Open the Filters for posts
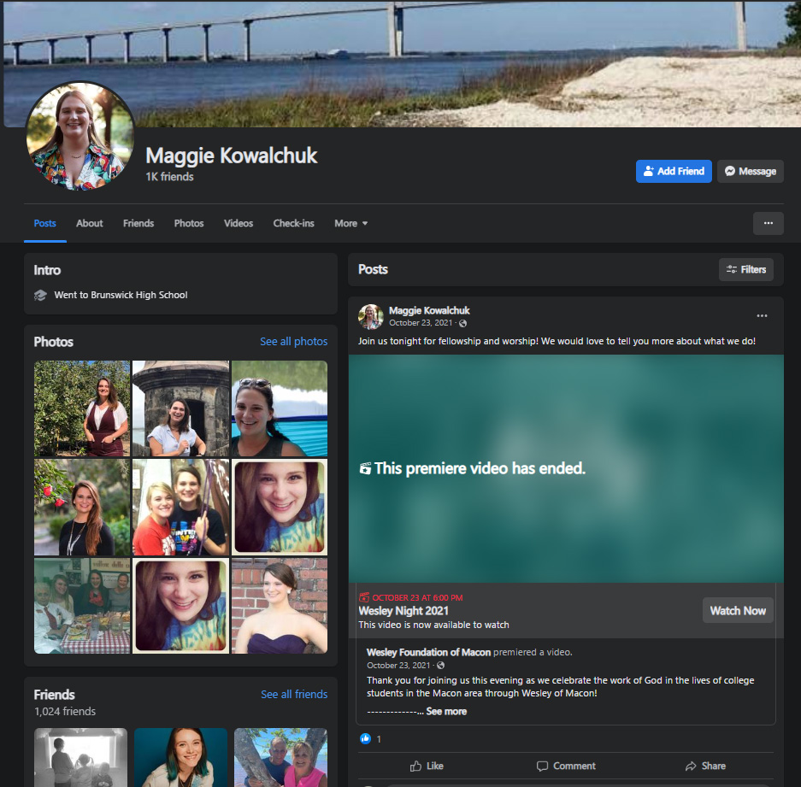801x787 pixels. click(x=745, y=269)
